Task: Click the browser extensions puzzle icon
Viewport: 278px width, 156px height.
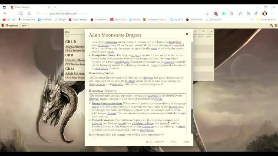Action: tap(232, 13)
